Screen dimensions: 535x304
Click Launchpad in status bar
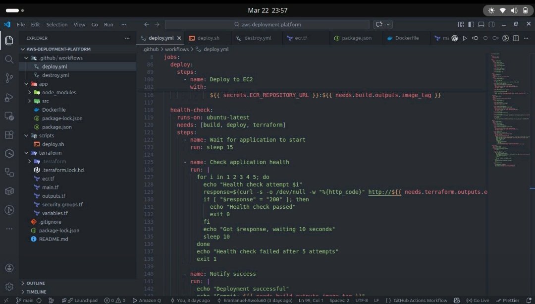coord(83,301)
